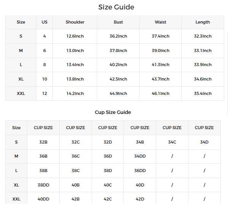This screenshot has width=228, height=207.
Task: Select the 13.8Inch shoulder cell
Action: pyautogui.click(x=75, y=79)
